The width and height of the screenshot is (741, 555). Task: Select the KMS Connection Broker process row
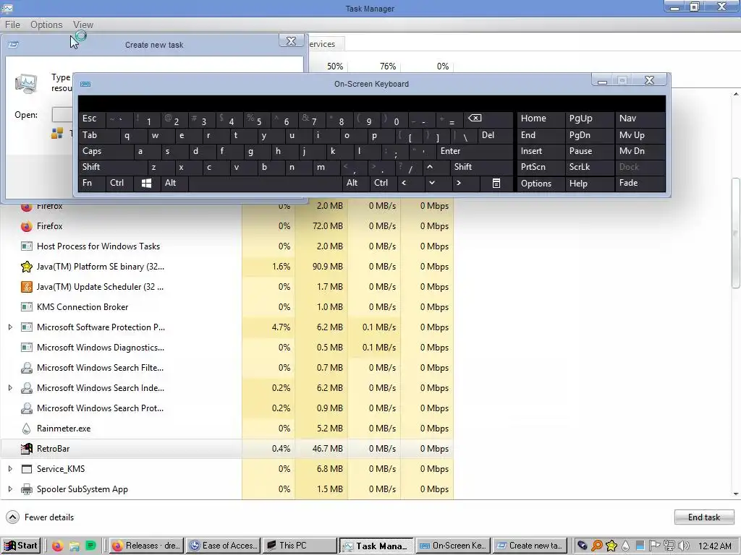[x=226, y=307]
